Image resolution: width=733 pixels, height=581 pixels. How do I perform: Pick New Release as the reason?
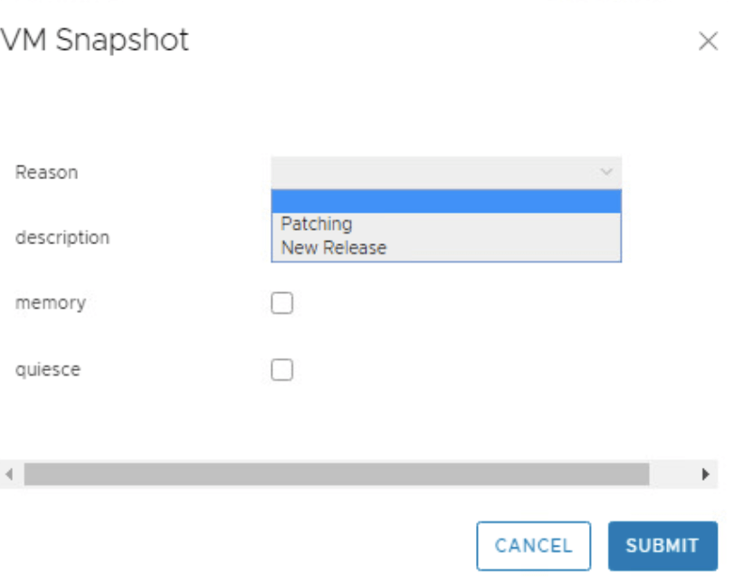click(334, 247)
